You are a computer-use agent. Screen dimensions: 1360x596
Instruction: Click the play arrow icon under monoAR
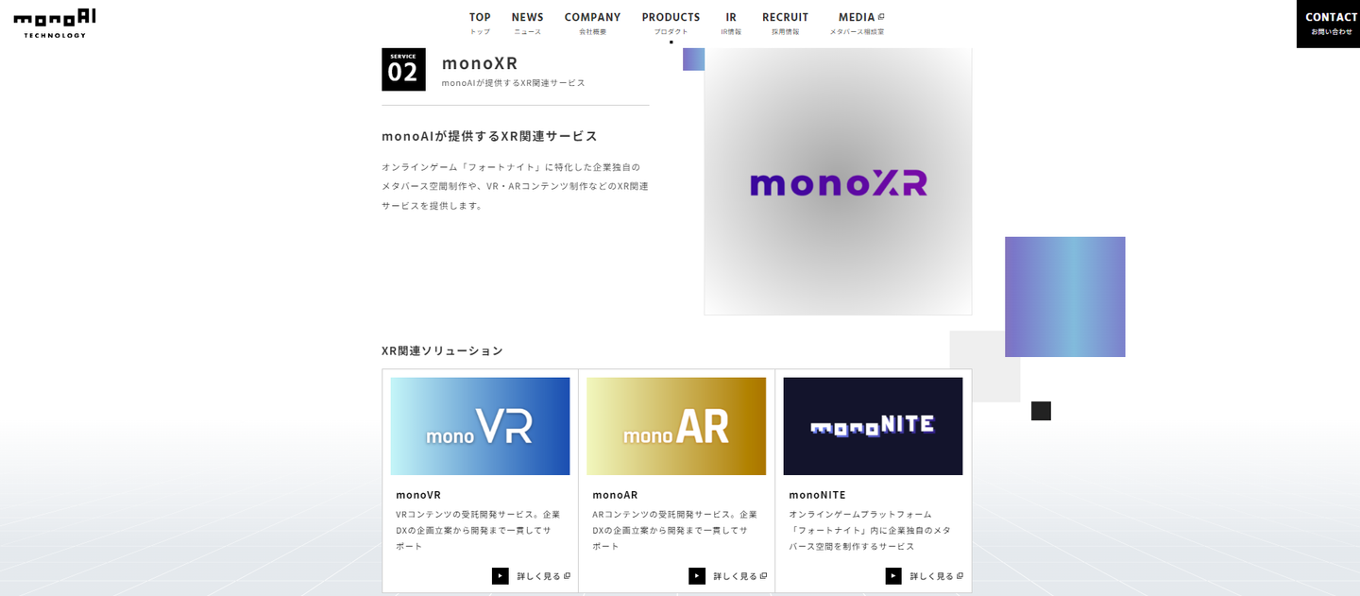697,576
